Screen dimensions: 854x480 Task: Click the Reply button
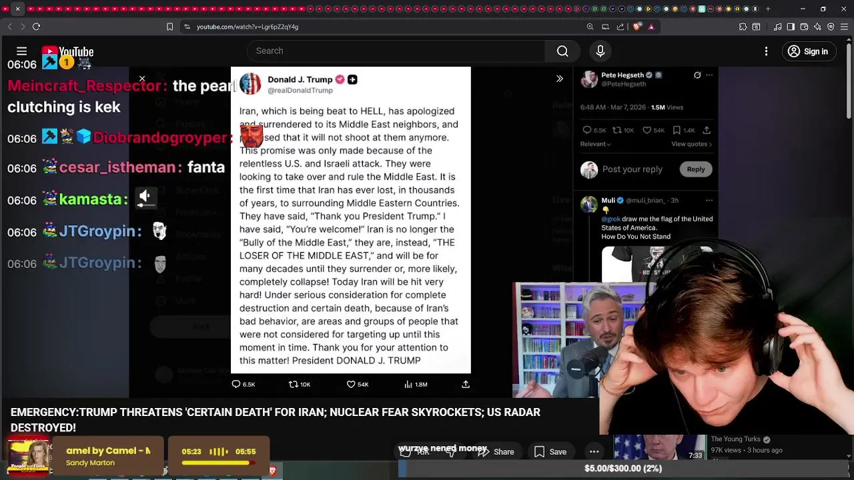[x=696, y=169]
